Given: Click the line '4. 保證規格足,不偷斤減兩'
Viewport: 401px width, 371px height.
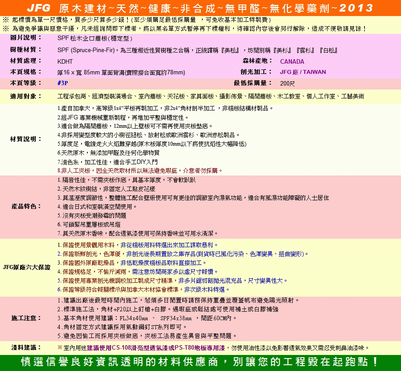Looking at the screenshot, I should (138, 272).
